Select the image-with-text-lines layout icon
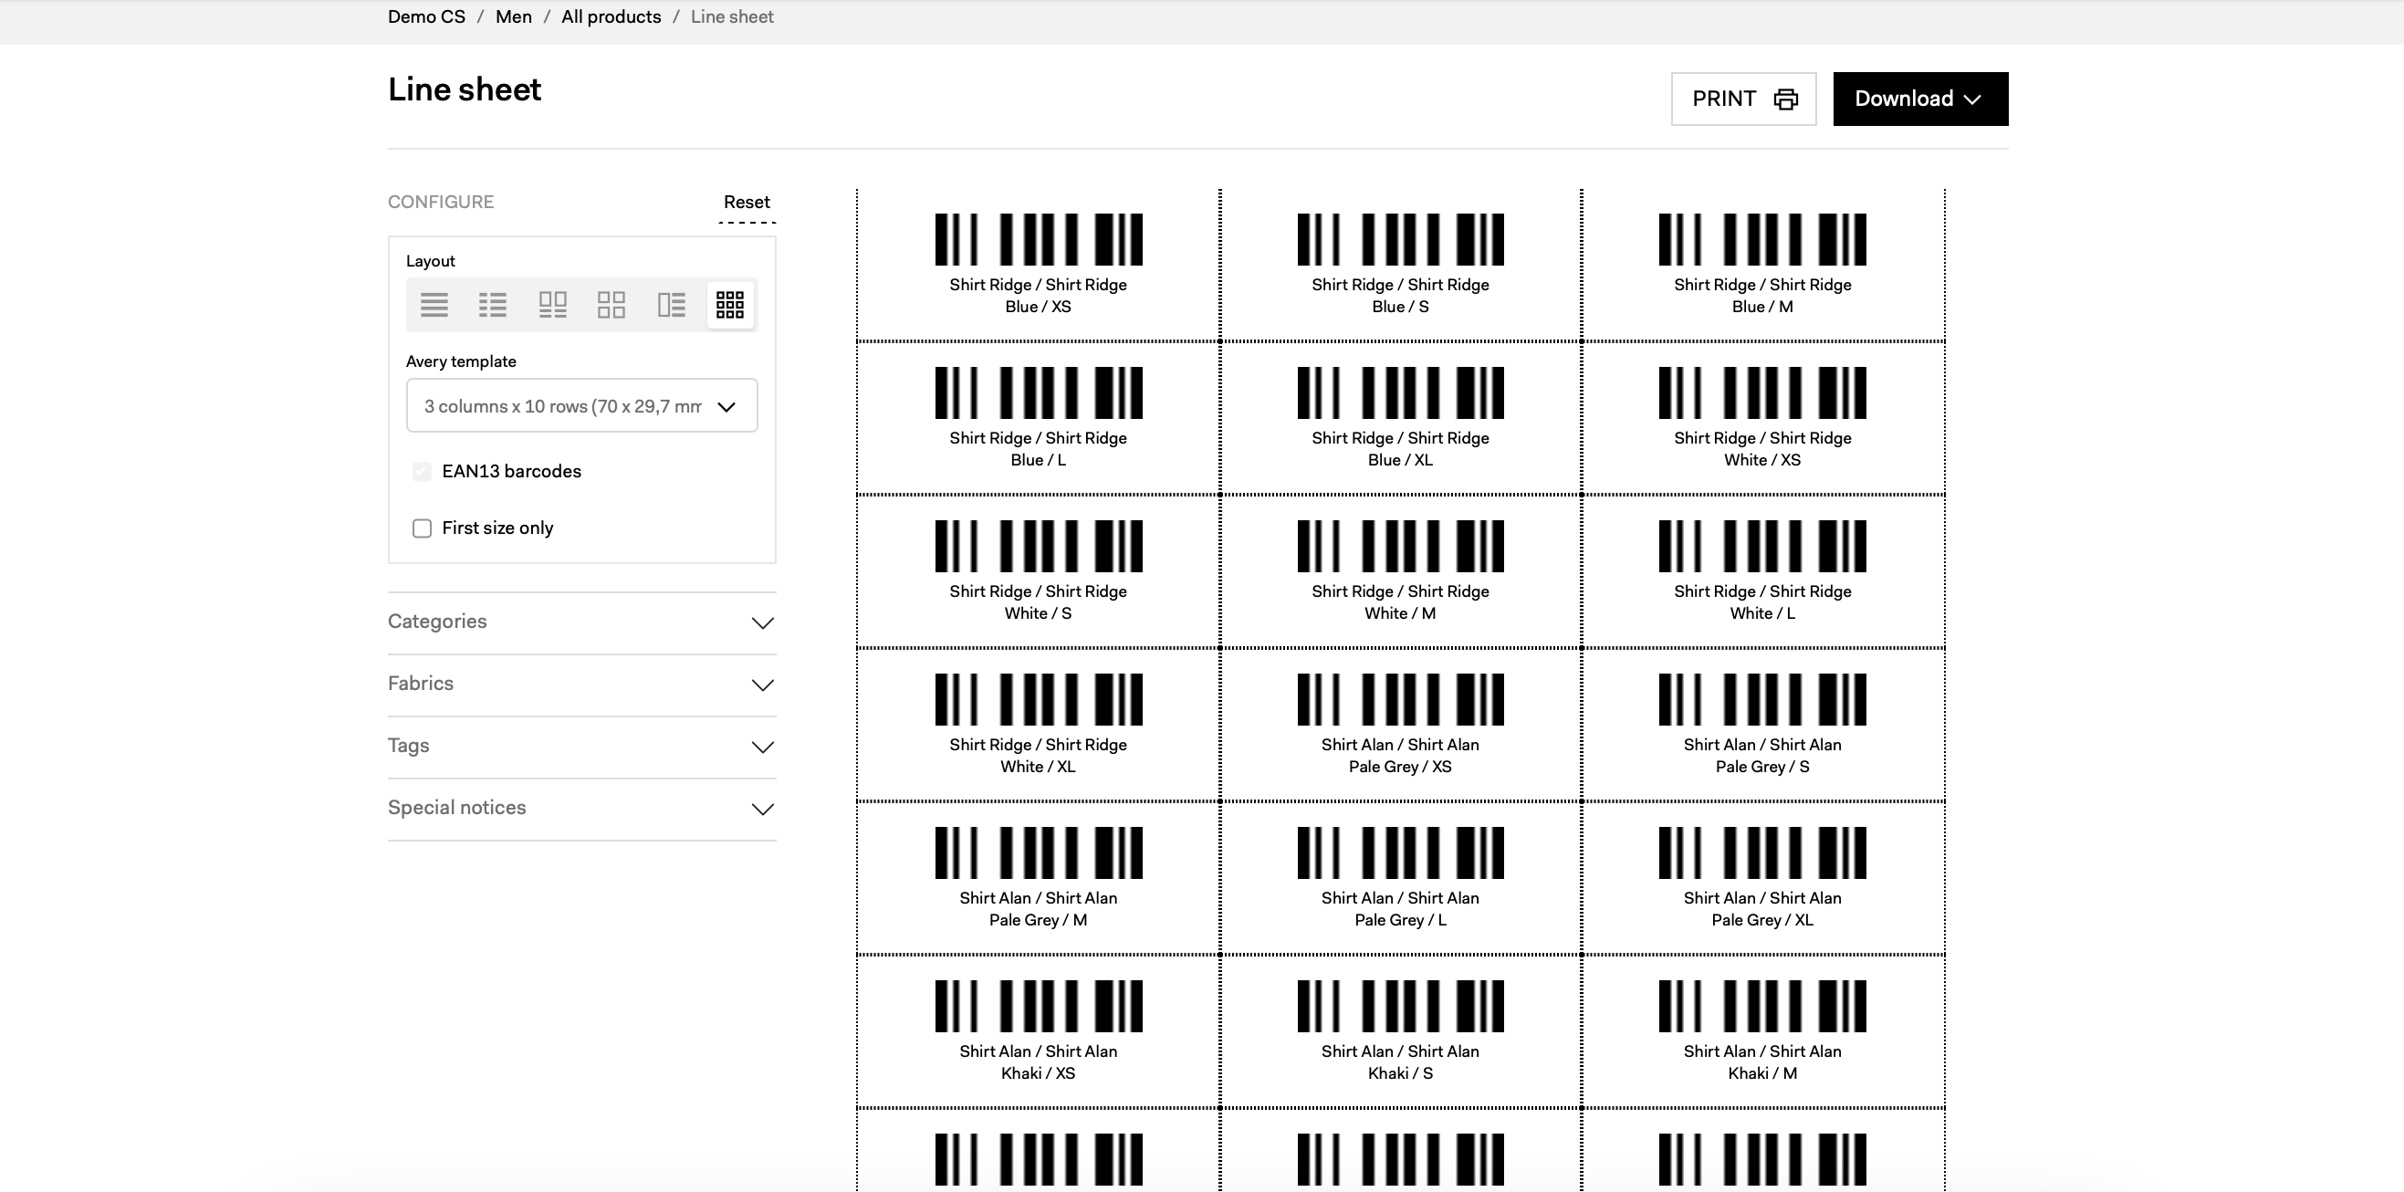Image resolution: width=2404 pixels, height=1192 pixels. pos(671,304)
